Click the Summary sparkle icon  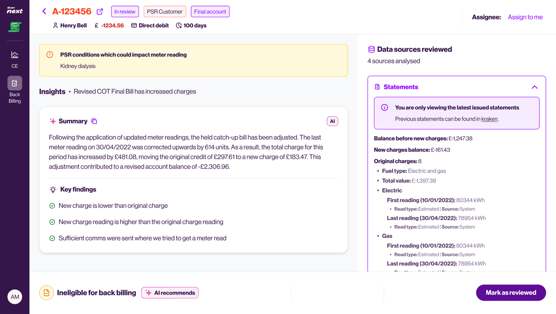click(x=53, y=121)
